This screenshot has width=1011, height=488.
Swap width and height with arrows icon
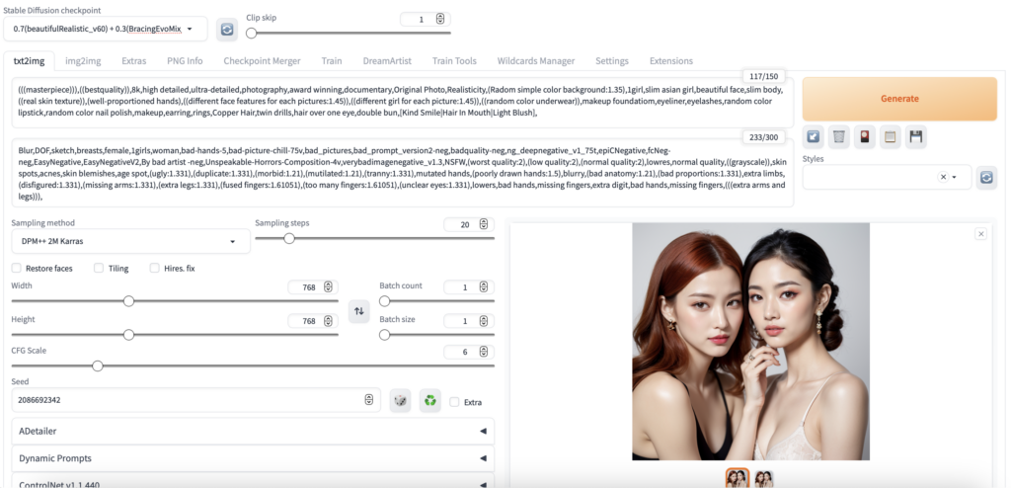click(359, 311)
